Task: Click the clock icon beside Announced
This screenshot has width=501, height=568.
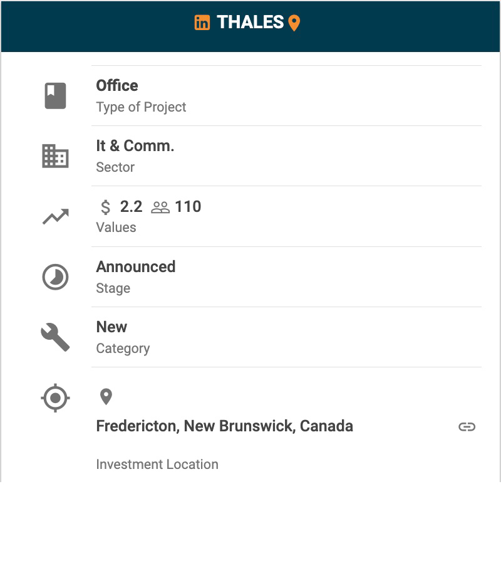Action: (x=55, y=277)
